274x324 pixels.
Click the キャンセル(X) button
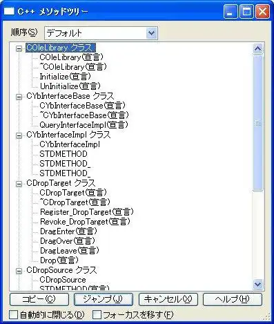[x=168, y=299]
